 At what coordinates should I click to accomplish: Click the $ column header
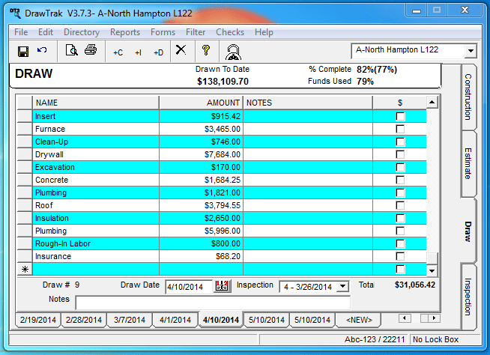399,103
